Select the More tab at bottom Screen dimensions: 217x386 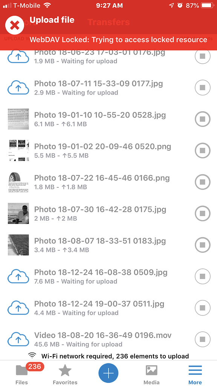click(x=195, y=373)
